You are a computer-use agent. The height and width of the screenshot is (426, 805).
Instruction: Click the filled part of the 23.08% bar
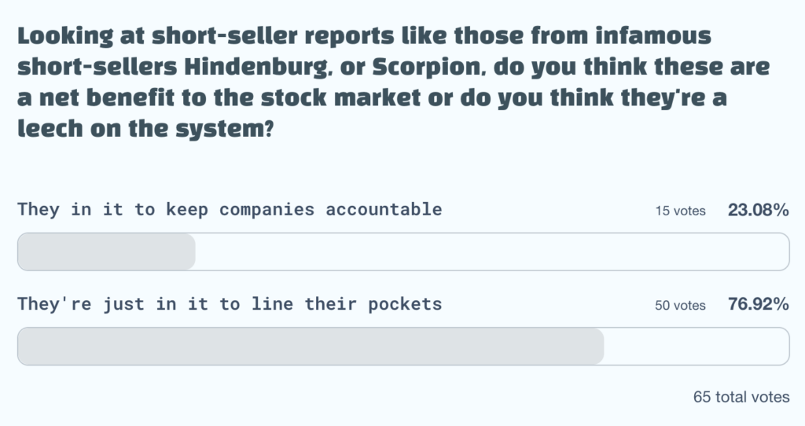[106, 252]
